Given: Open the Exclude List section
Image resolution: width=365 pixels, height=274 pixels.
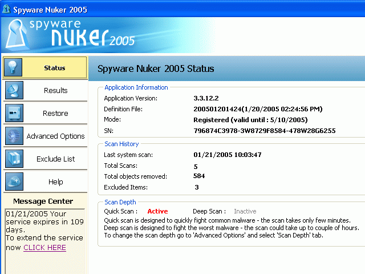Looking at the screenshot, I should pyautogui.click(x=45, y=159).
